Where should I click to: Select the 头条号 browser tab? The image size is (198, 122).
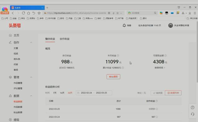27,8
